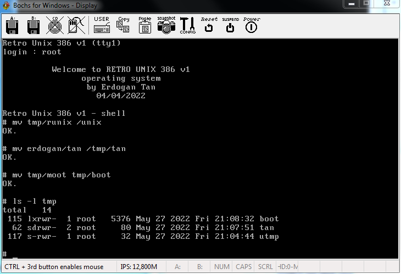Click the B: status bar cell
Viewport: 401px width, 274px height.
[199, 267]
